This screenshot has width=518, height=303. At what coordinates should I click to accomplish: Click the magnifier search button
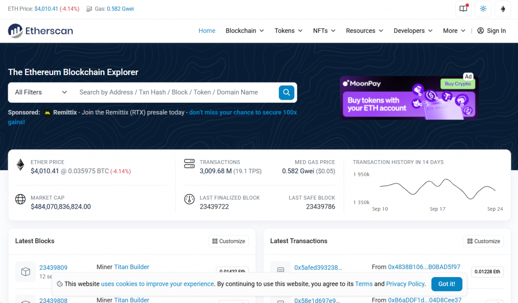point(286,92)
